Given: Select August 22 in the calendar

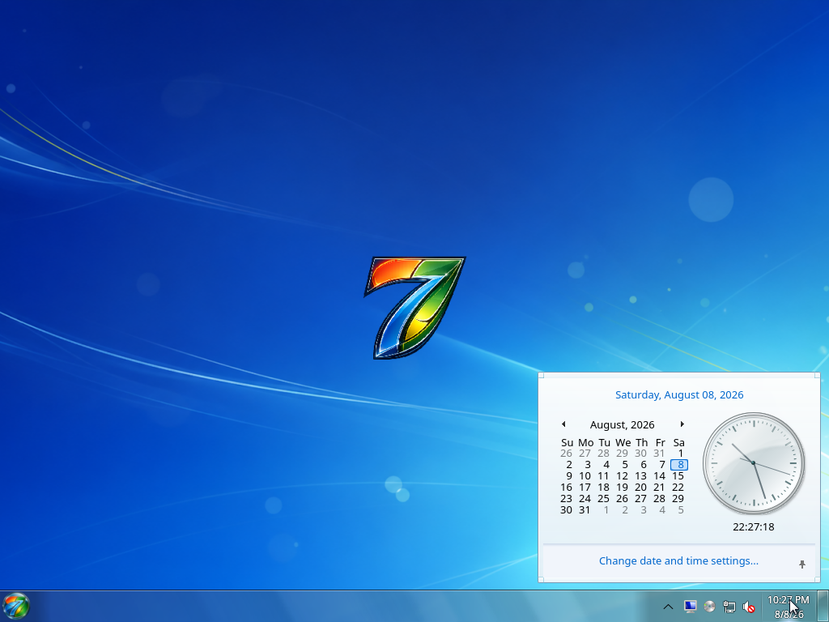Looking at the screenshot, I should pos(678,488).
